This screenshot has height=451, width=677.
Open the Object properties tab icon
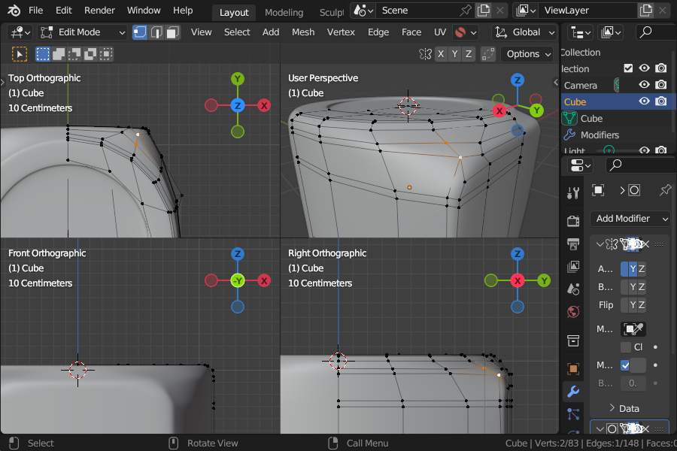(573, 369)
